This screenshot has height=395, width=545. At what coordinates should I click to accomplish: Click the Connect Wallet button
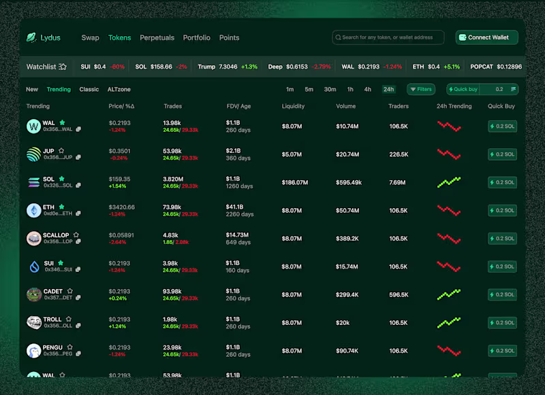click(486, 37)
